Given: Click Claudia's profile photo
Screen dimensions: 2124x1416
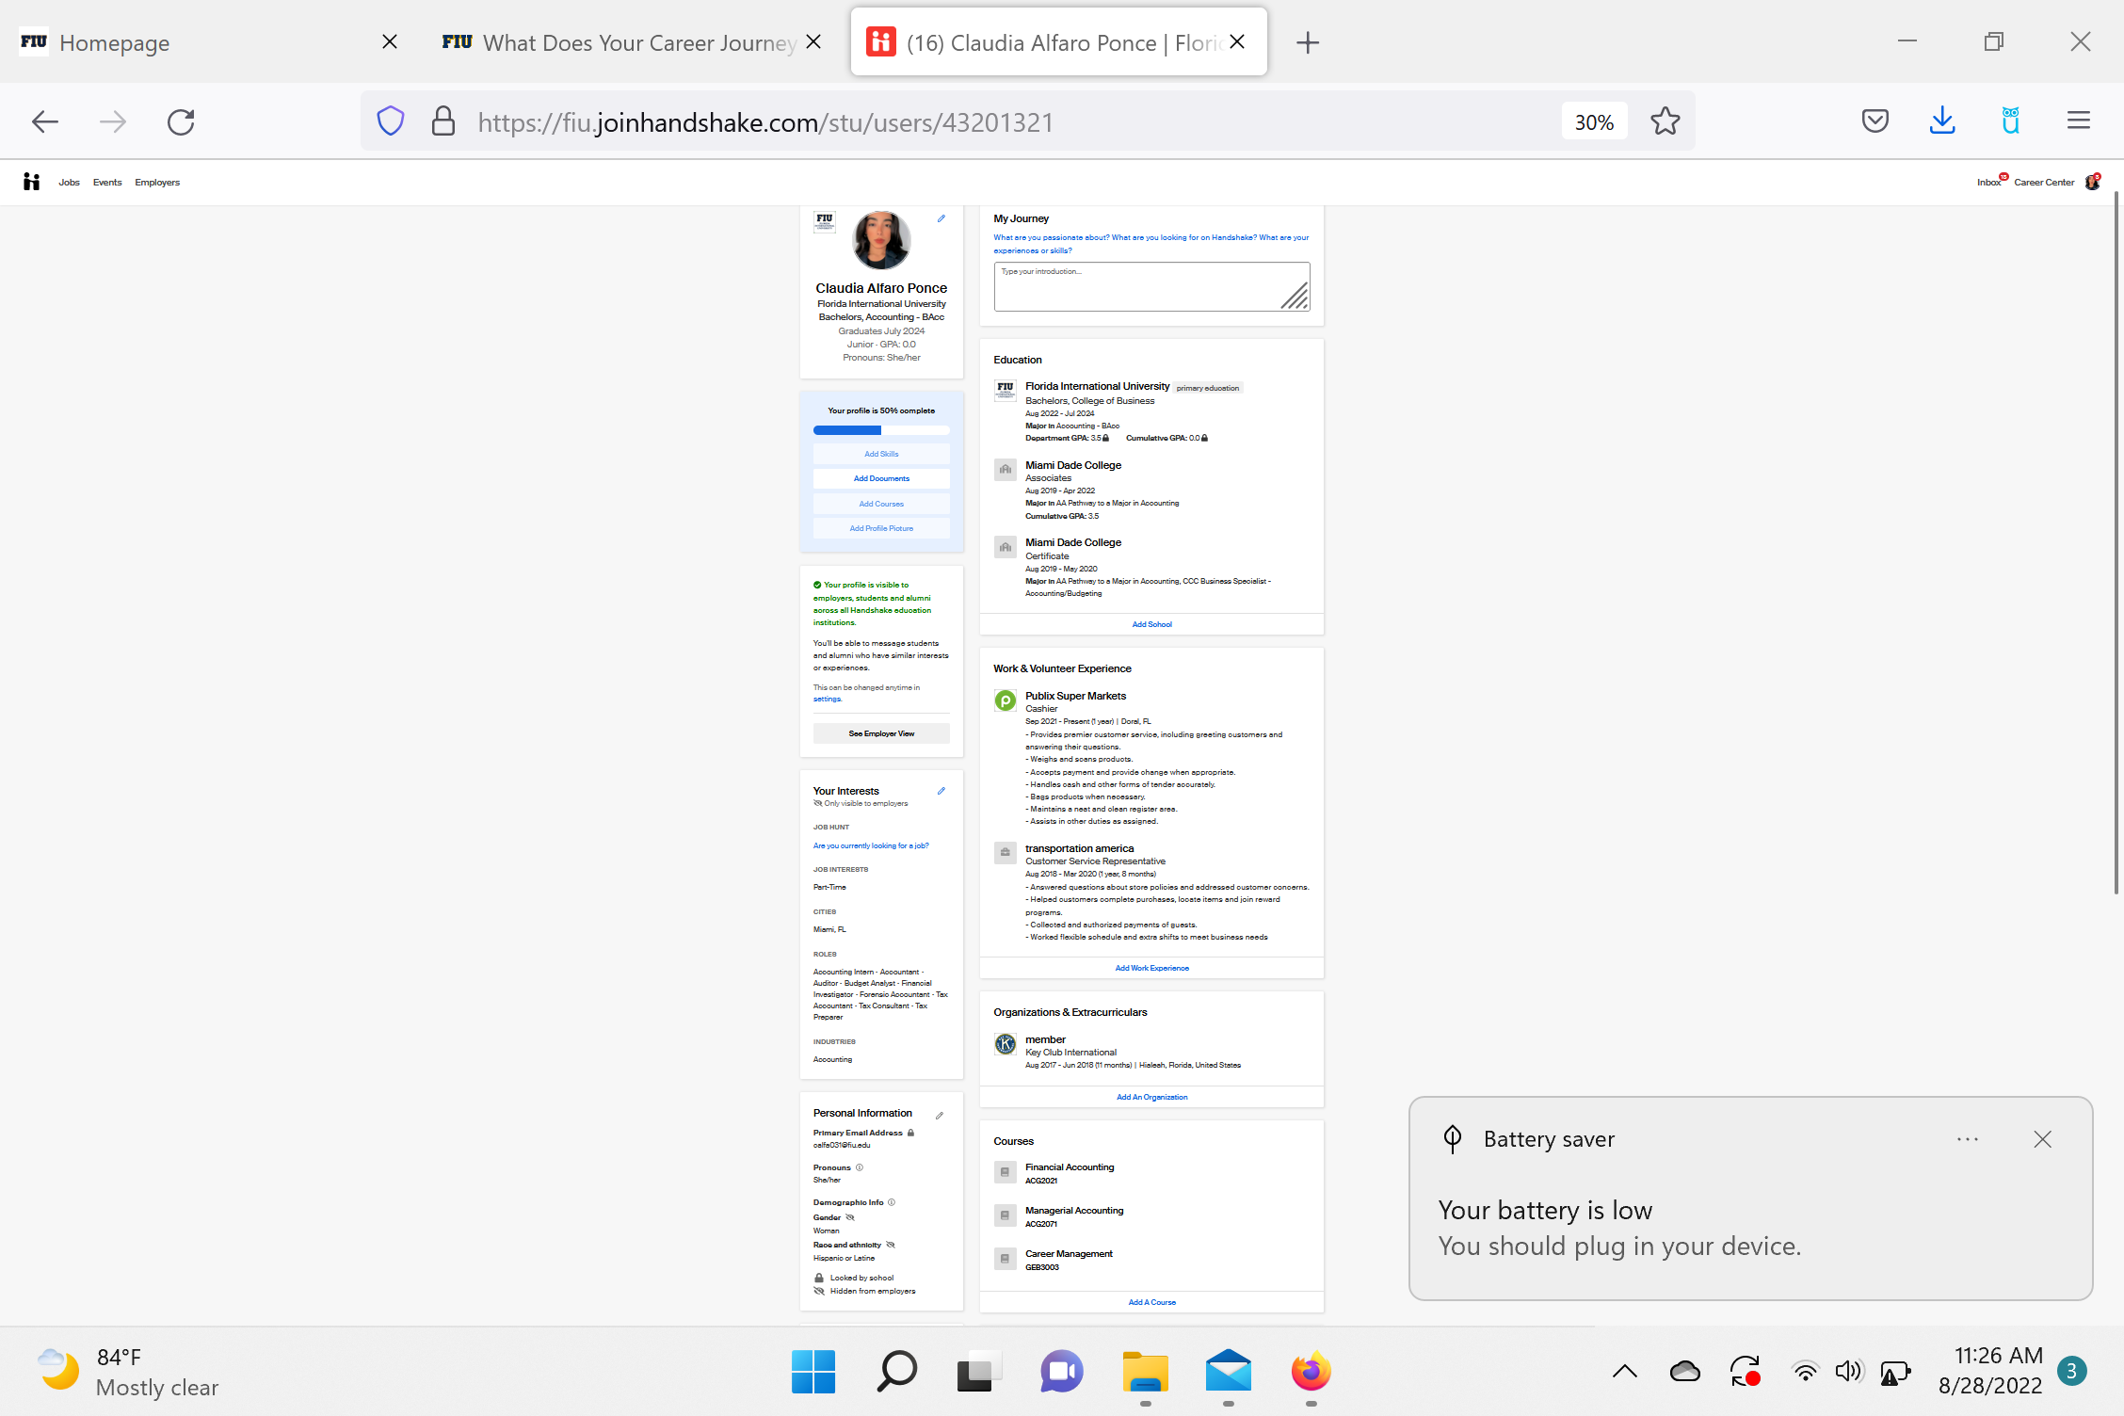Looking at the screenshot, I should pyautogui.click(x=881, y=240).
